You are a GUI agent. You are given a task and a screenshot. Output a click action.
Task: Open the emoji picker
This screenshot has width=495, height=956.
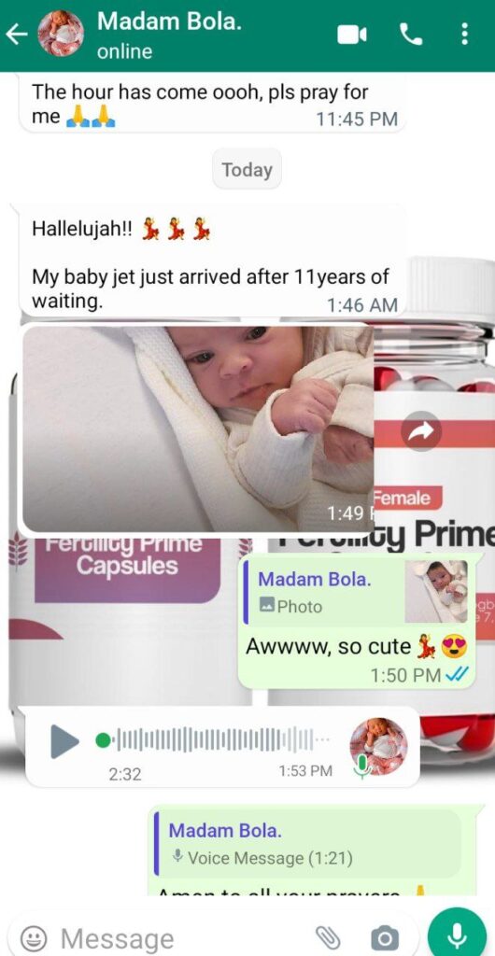click(33, 938)
